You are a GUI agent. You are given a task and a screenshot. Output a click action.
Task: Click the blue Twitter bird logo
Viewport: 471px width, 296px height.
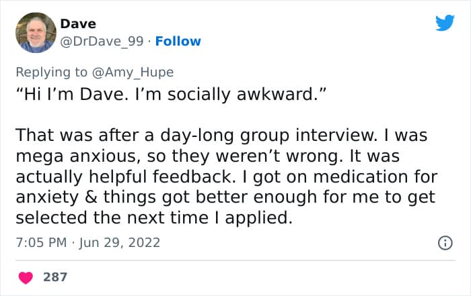pos(445,22)
